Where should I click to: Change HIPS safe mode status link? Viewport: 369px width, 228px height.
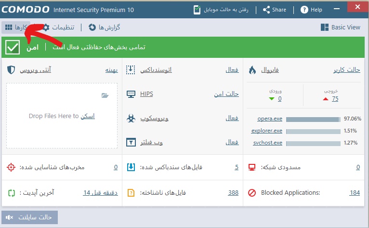(226, 94)
